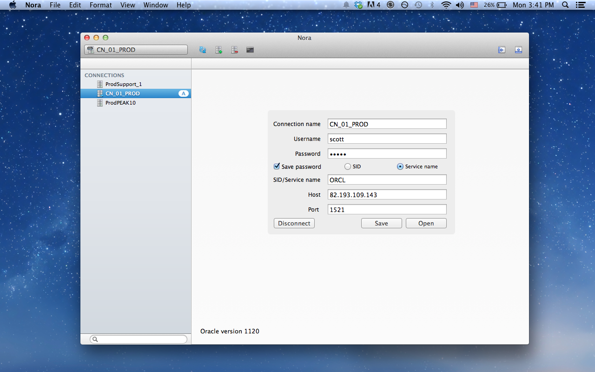Click the Port field showing 1521
The height and width of the screenshot is (372, 595).
click(x=387, y=209)
